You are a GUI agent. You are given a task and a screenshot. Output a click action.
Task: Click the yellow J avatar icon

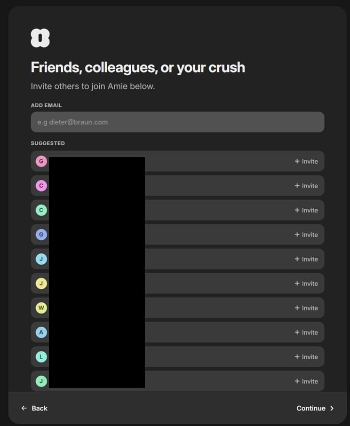[41, 284]
